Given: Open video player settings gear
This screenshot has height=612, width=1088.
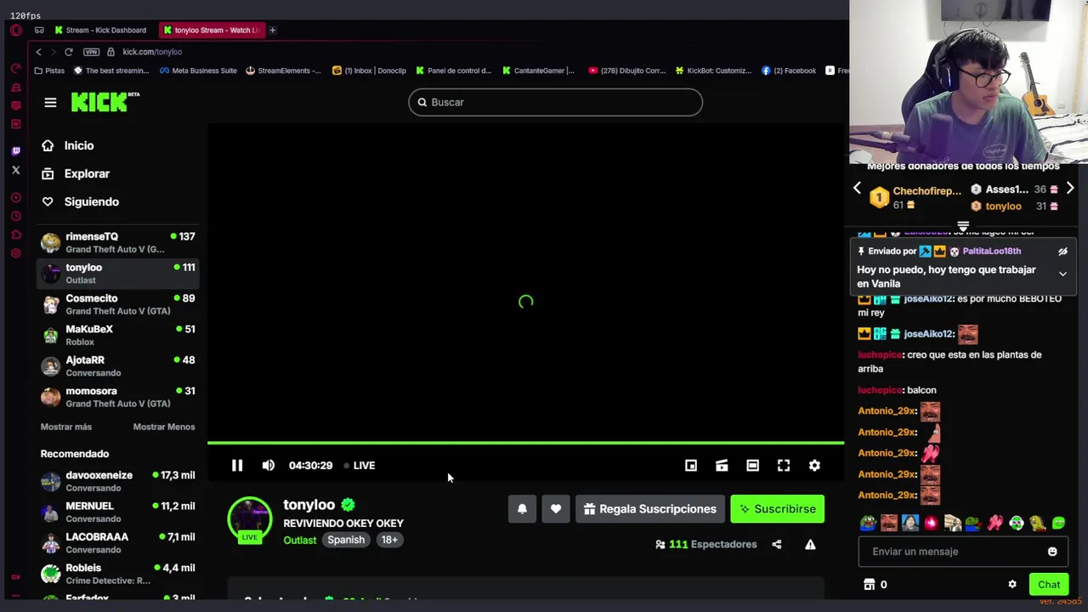Looking at the screenshot, I should click(x=814, y=465).
